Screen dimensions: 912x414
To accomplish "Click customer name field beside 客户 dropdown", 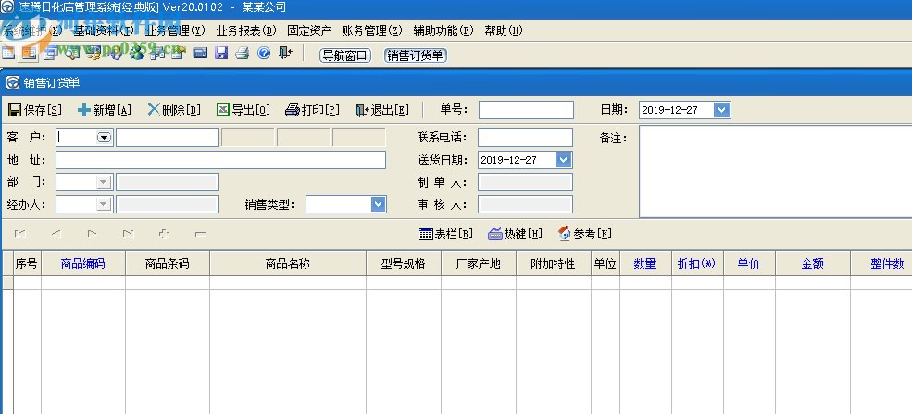I will pyautogui.click(x=168, y=138).
